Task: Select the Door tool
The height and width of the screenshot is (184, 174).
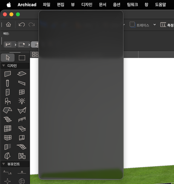Action: point(7,92)
